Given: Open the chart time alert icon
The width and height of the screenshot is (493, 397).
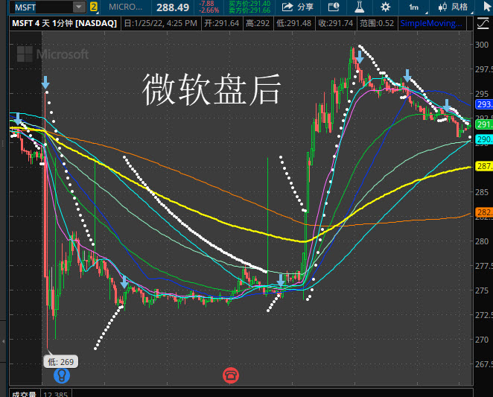Looking at the screenshot, I should (x=334, y=7).
